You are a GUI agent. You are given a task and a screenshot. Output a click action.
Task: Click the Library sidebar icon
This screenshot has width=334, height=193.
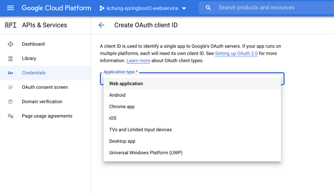click(x=10, y=59)
